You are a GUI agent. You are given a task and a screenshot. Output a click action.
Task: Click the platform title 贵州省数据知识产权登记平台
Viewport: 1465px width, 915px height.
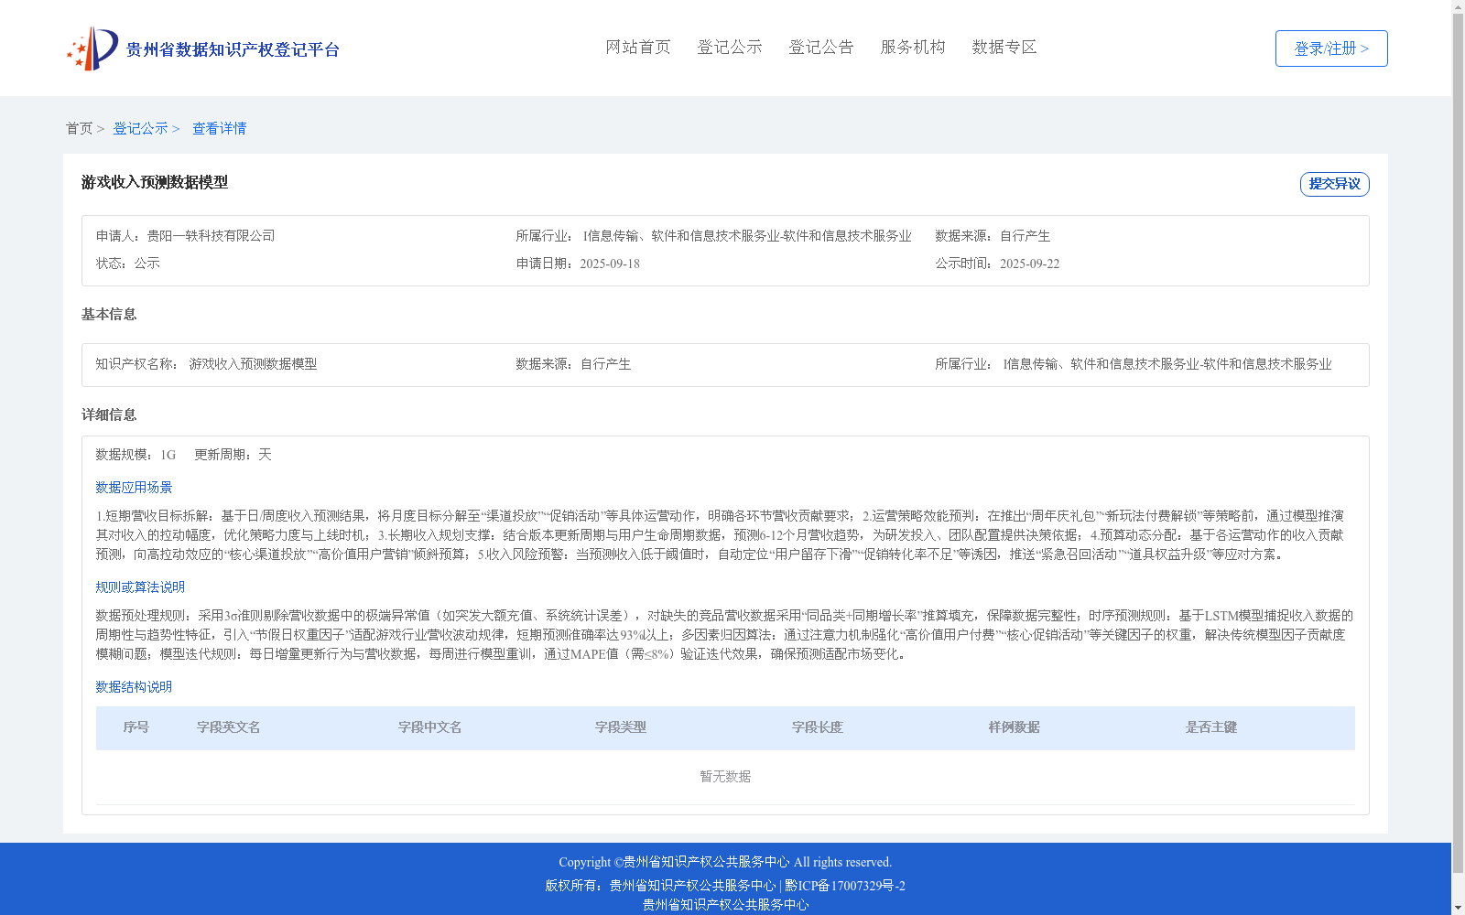[x=233, y=49]
